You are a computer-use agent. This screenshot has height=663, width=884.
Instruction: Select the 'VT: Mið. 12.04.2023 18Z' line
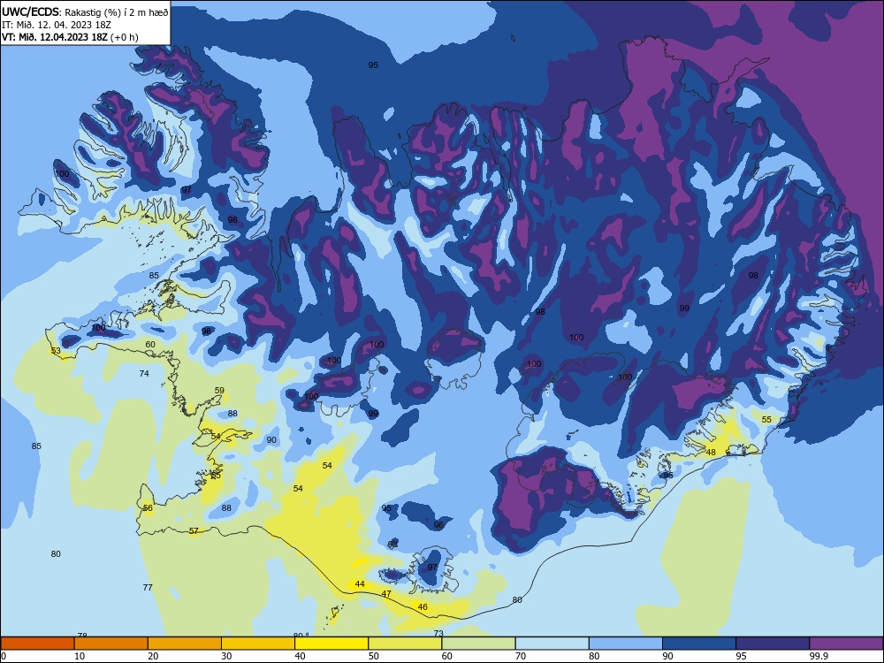[x=55, y=36]
